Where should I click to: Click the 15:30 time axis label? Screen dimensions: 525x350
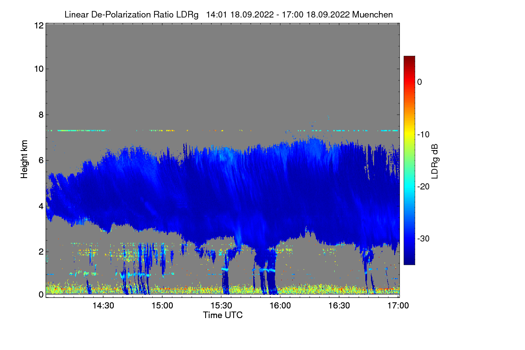221,306
